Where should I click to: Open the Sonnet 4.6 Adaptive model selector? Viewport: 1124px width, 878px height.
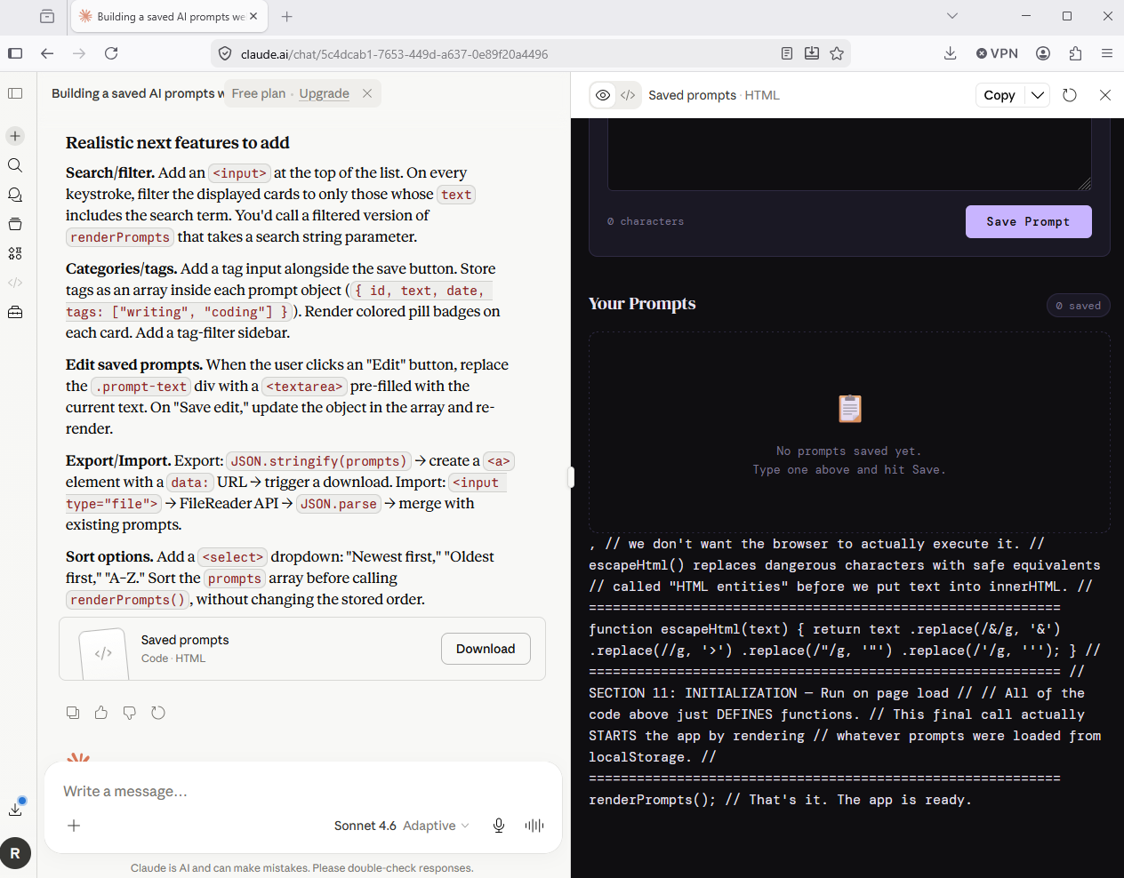pos(402,826)
